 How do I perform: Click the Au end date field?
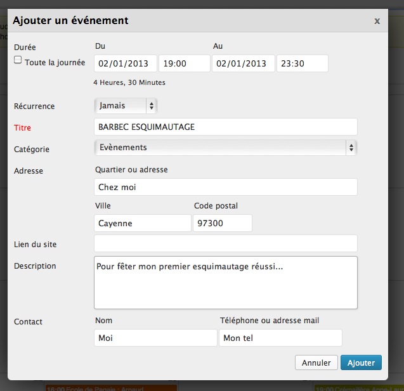244,63
